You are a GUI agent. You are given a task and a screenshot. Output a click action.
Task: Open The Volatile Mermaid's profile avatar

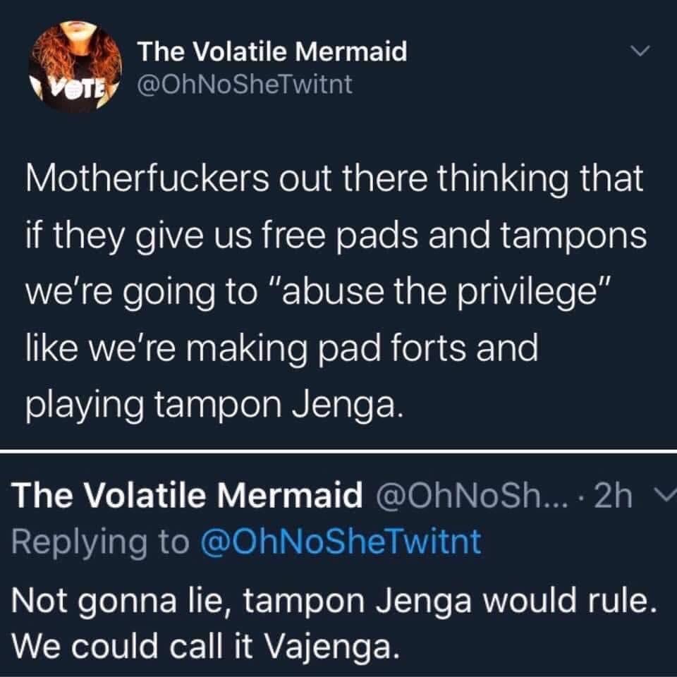click(x=75, y=68)
